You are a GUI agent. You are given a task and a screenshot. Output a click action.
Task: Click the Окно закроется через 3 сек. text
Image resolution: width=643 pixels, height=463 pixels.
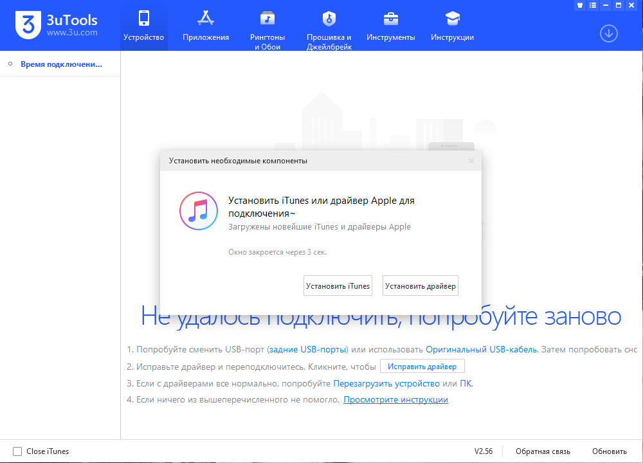[278, 252]
